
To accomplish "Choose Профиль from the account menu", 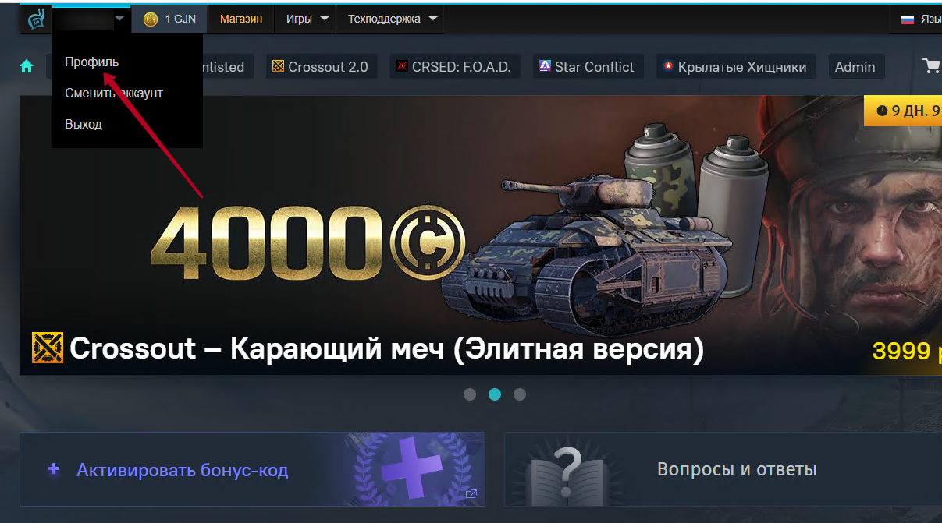I will pyautogui.click(x=92, y=62).
